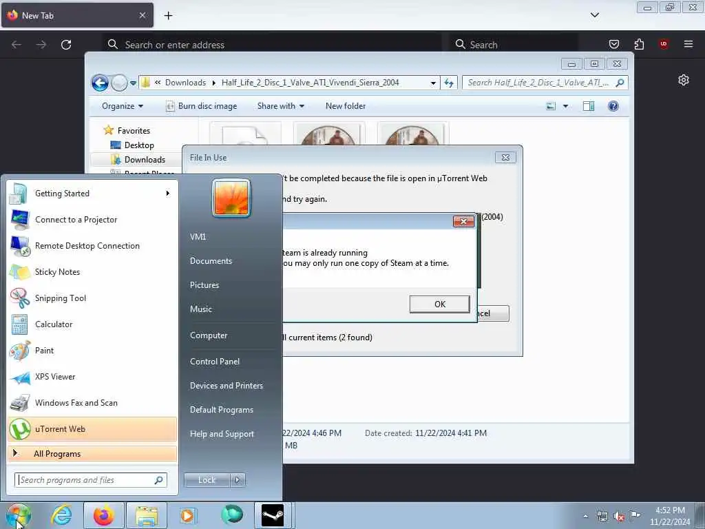
Task: Open Windows Fax and Scan
Action: (x=92, y=402)
